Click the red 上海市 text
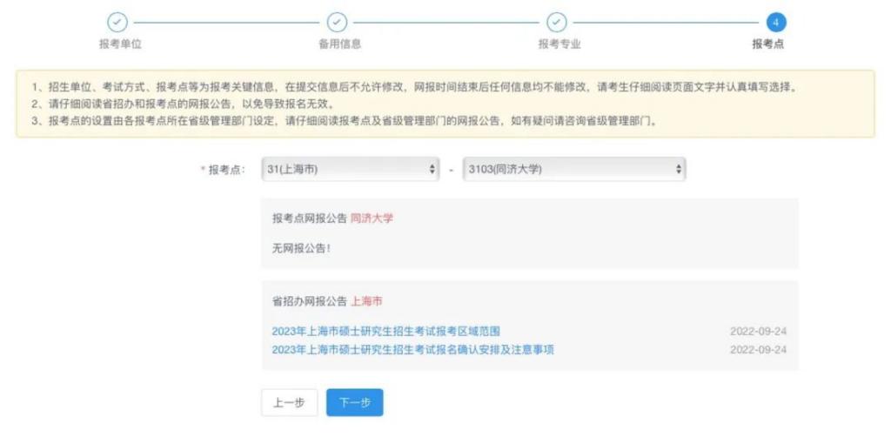Viewport: 891px width, 444px height. click(366, 301)
